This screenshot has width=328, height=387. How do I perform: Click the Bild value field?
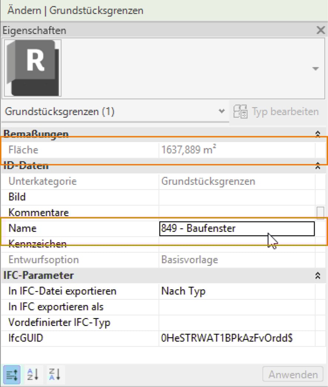point(237,197)
